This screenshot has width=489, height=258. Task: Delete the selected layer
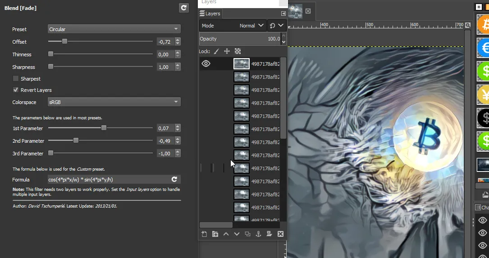pos(280,234)
